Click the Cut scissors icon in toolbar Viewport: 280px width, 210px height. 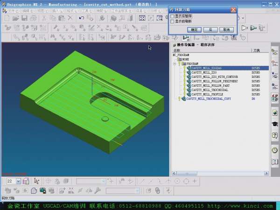click(44, 18)
